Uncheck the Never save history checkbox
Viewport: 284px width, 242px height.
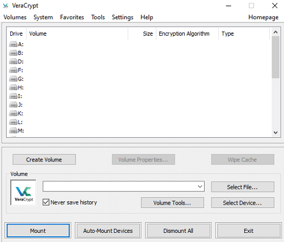coord(46,202)
